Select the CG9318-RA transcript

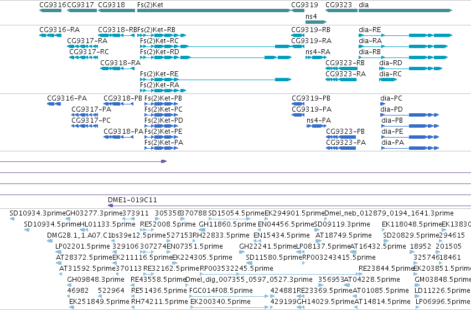pyautogui.click(x=117, y=69)
